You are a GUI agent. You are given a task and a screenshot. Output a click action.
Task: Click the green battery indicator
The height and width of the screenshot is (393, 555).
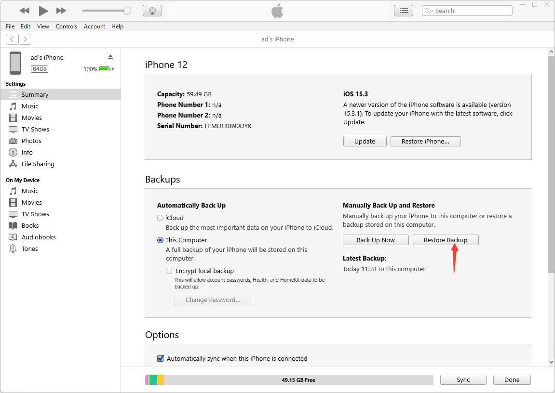click(106, 69)
